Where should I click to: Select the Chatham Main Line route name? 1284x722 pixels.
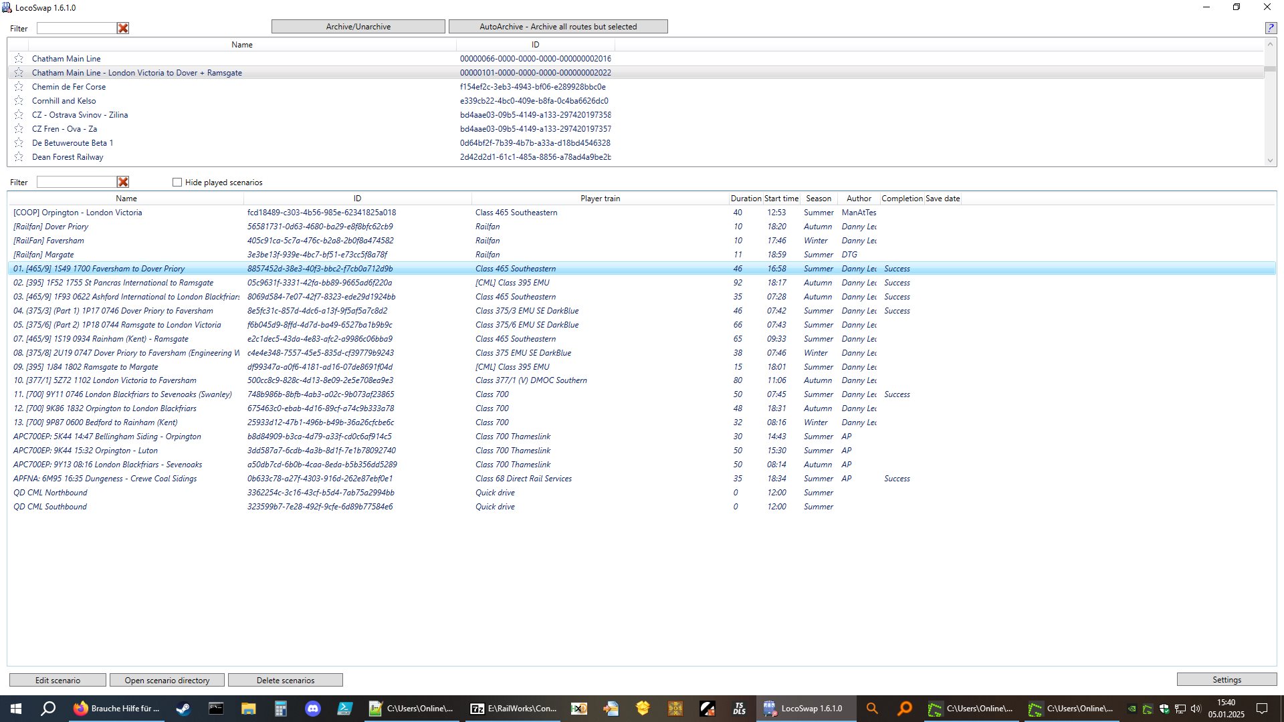point(66,59)
